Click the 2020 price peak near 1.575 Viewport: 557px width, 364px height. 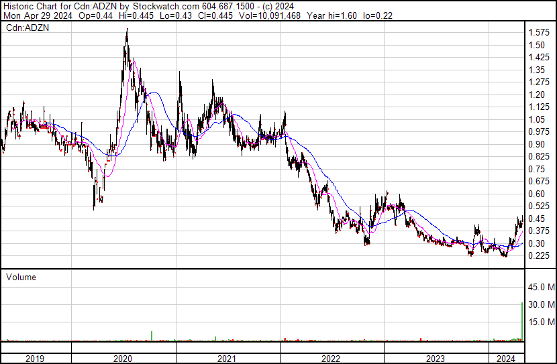tap(127, 32)
